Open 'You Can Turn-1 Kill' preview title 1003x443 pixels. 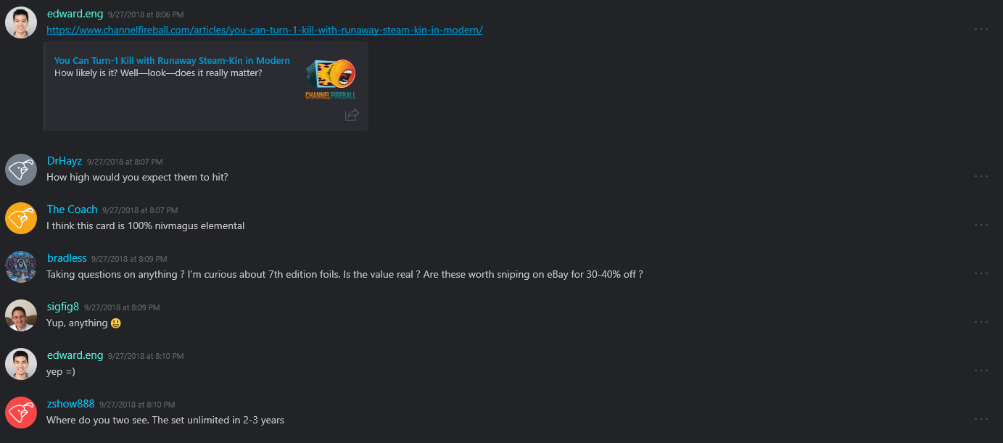point(172,61)
